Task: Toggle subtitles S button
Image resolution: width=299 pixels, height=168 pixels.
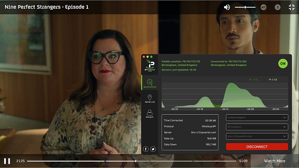Action: (x=277, y=7)
